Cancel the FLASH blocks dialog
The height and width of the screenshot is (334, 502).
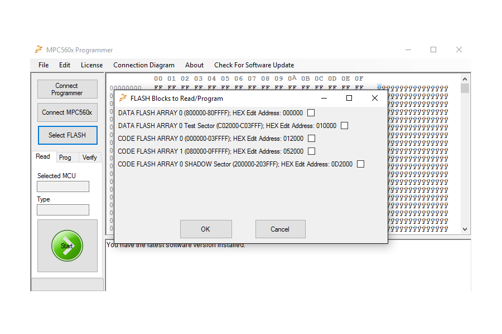click(280, 229)
